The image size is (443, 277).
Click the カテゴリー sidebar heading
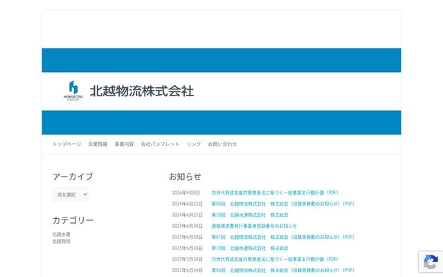pyautogui.click(x=73, y=220)
